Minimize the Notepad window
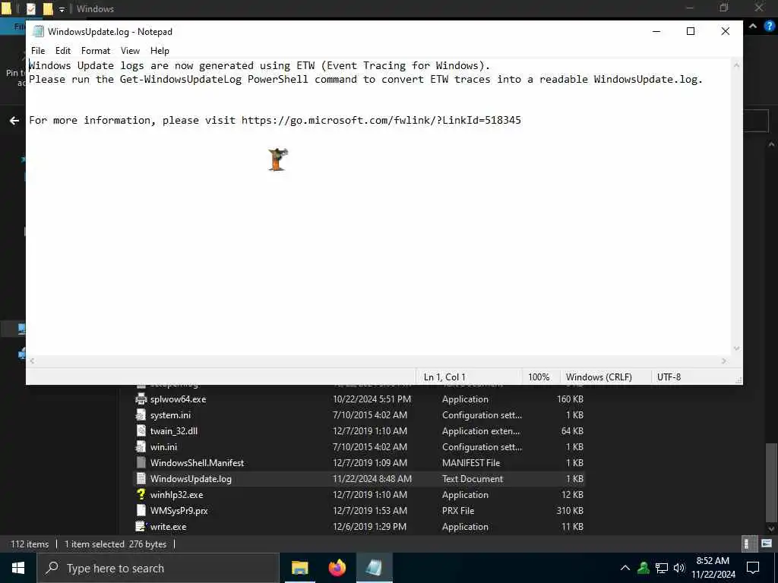The height and width of the screenshot is (583, 778). [656, 31]
